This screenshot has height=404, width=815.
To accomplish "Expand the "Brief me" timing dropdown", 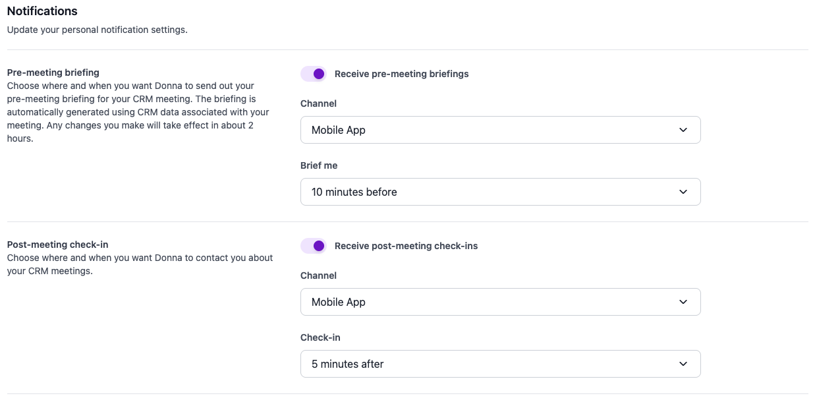I will 500,192.
